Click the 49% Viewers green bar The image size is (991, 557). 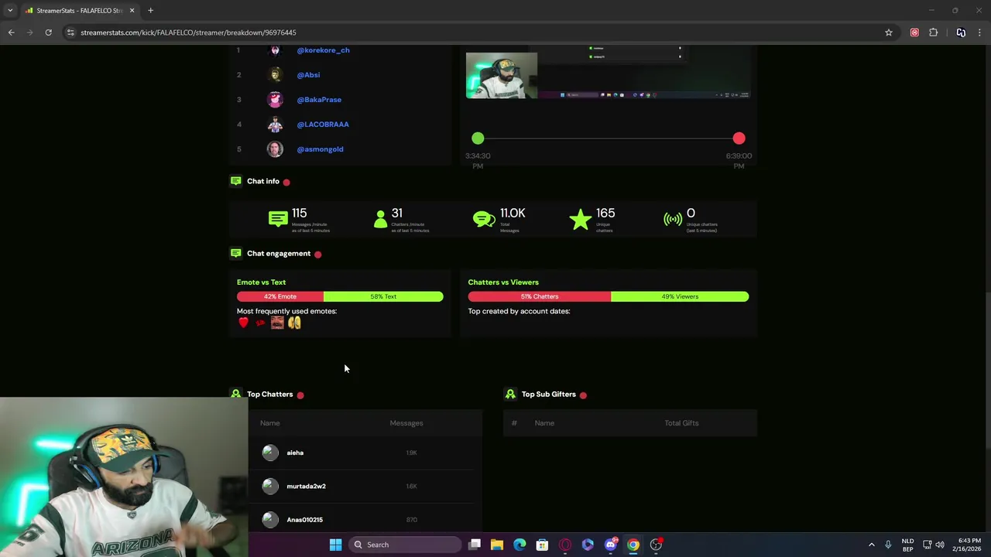(x=680, y=296)
